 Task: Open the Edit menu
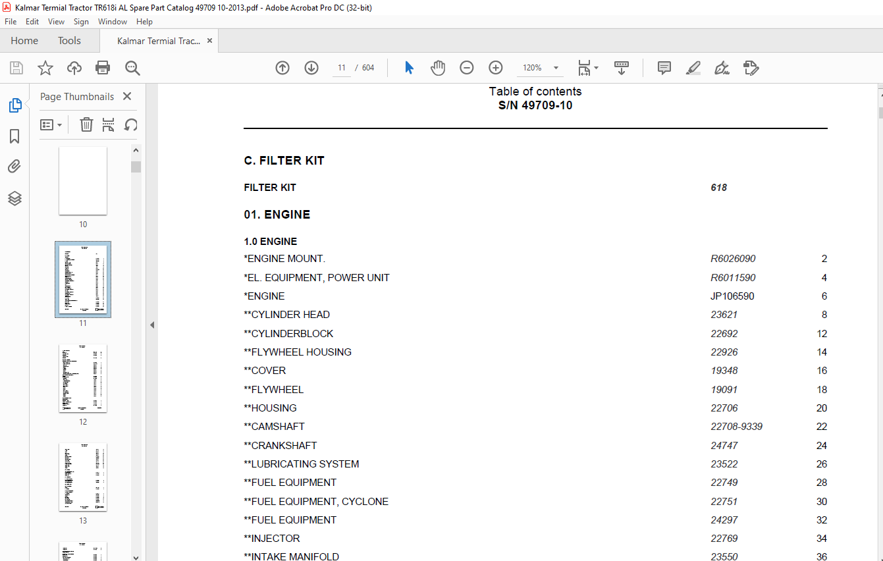pos(32,22)
